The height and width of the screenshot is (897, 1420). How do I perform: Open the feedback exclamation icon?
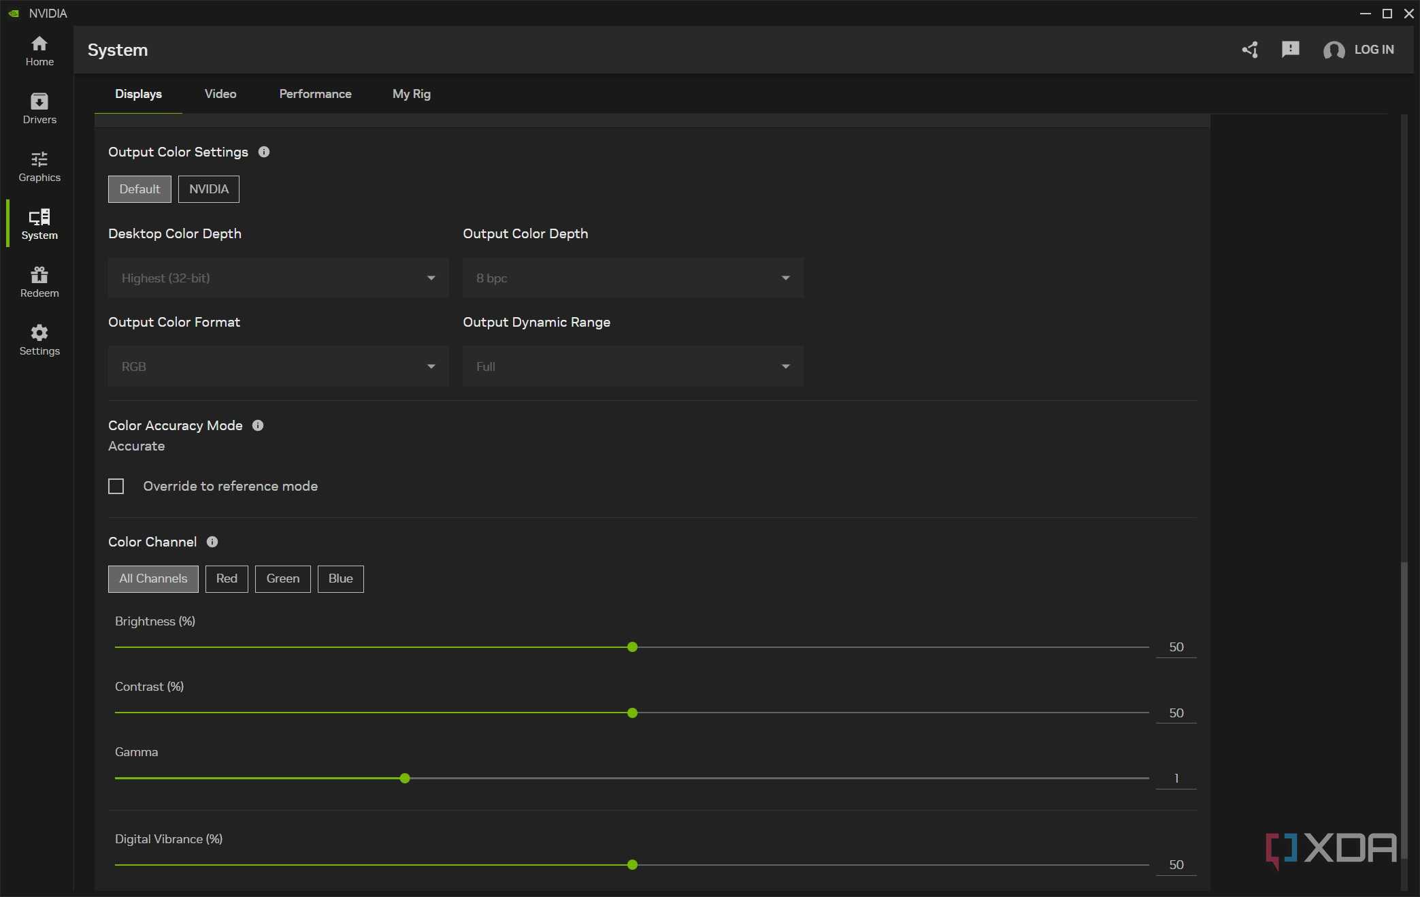click(1290, 50)
